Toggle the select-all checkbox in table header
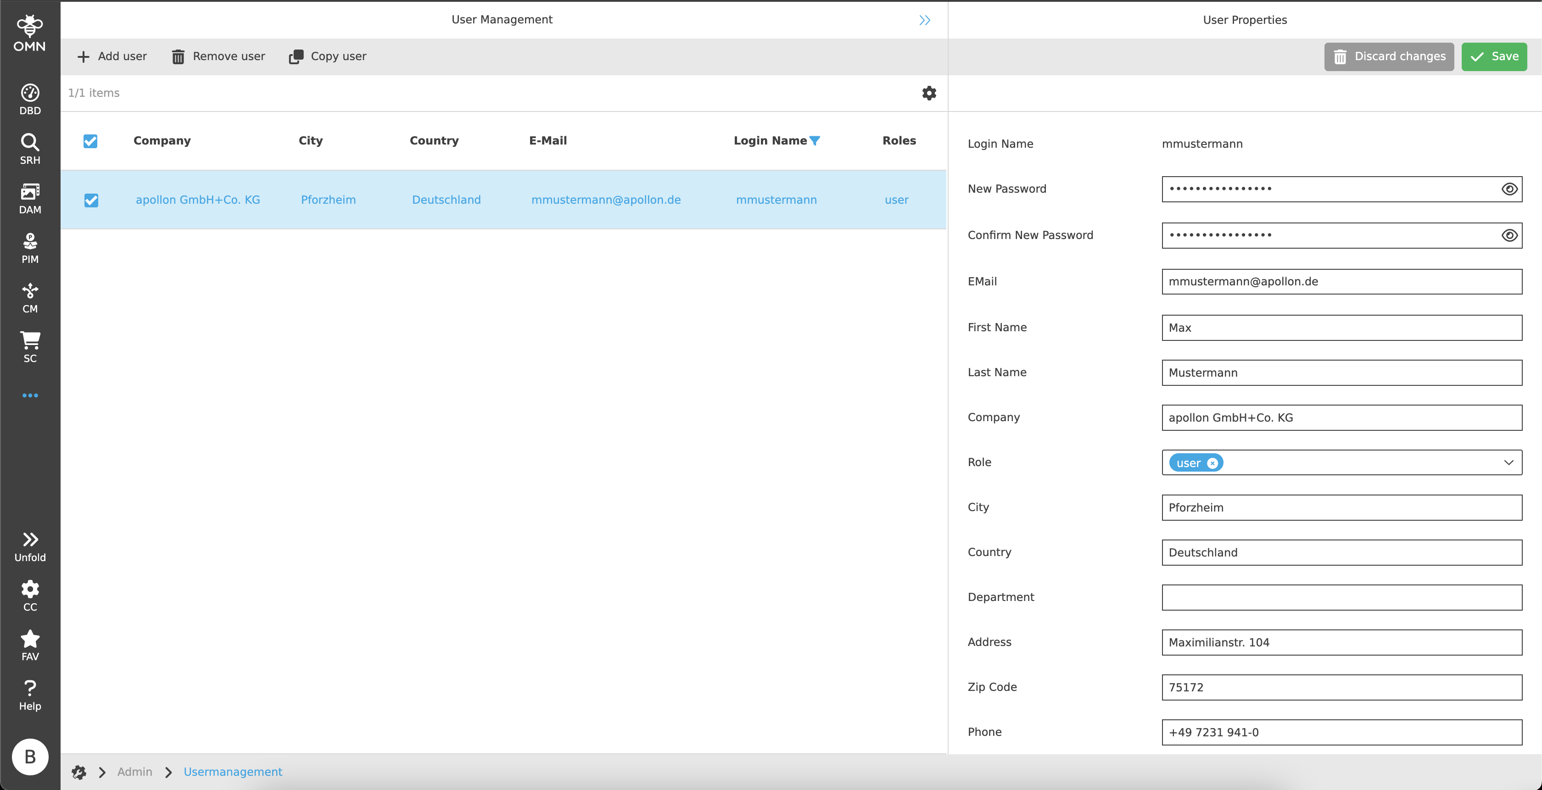The image size is (1542, 790). tap(90, 141)
